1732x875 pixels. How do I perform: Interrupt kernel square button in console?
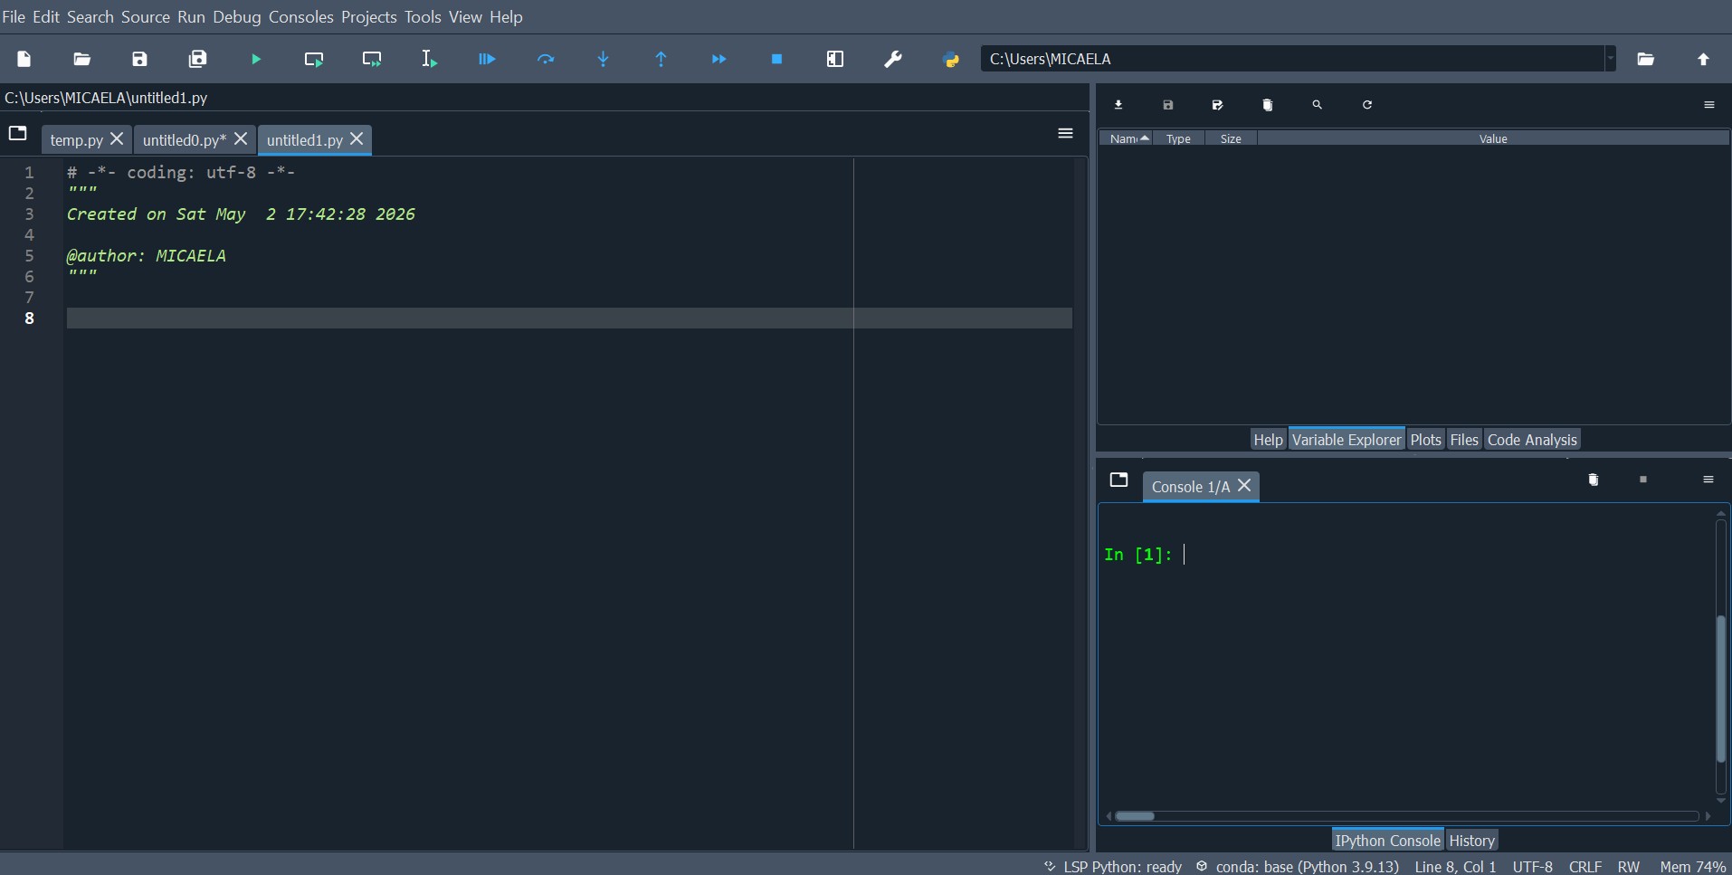click(1643, 480)
